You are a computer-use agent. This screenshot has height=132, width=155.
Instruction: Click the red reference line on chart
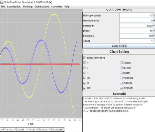point(40,64)
